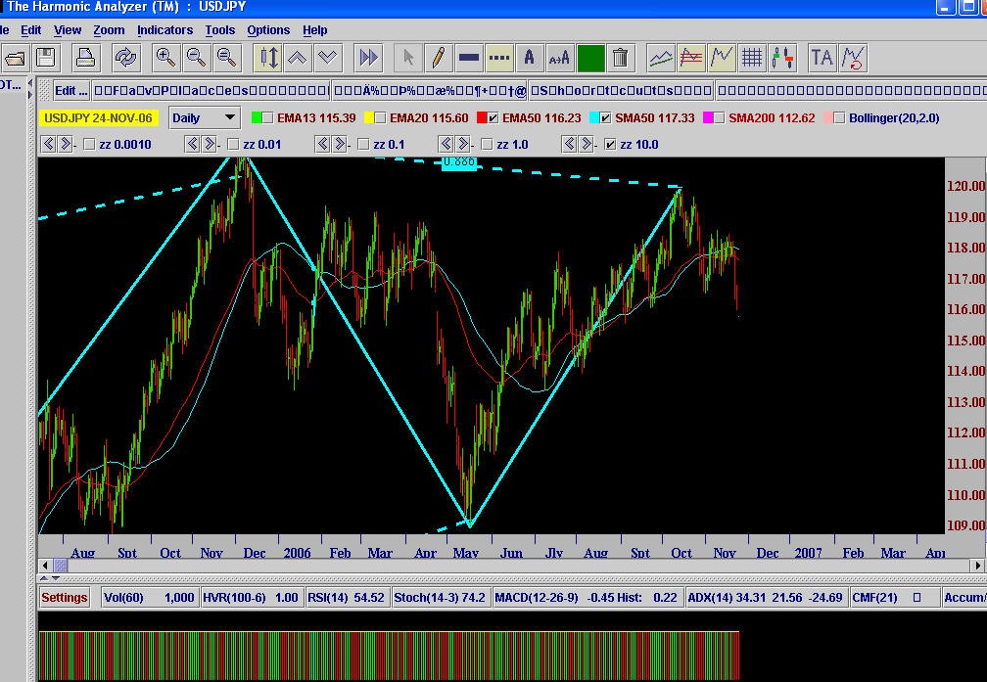Screen dimensions: 987x682
Task: Check the zz 0.01 checkbox
Action: tap(233, 145)
